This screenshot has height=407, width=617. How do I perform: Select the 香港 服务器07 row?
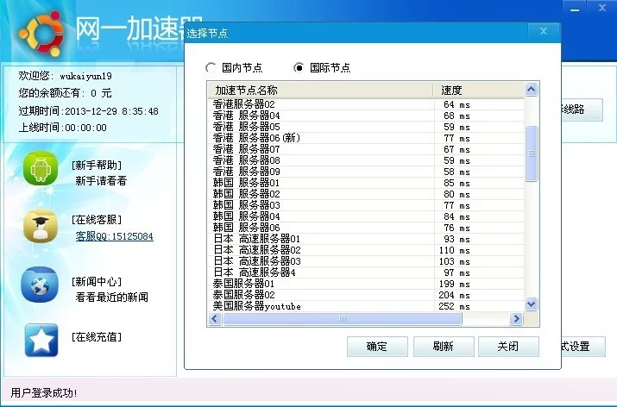point(366,149)
